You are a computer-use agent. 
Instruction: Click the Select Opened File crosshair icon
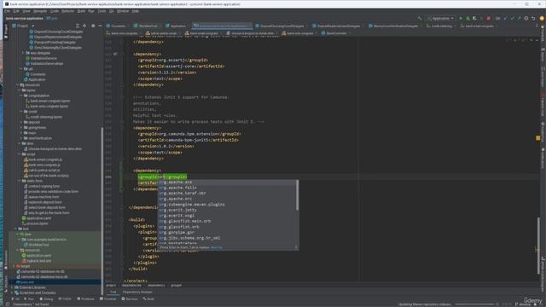point(84,26)
